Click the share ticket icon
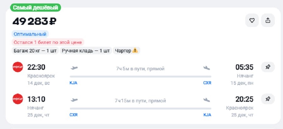Screen dimensions: 283x129 coord(268,20)
